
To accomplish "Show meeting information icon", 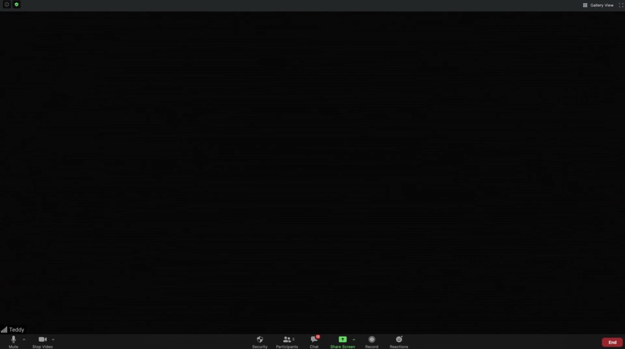I will click(7, 5).
